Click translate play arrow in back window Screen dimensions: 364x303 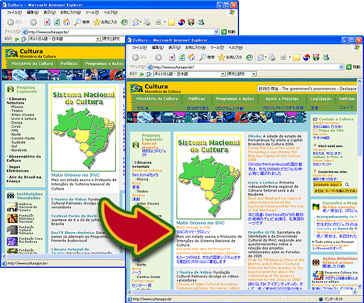pyautogui.click(x=17, y=39)
